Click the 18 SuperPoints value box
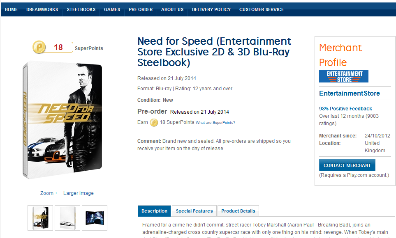This screenshot has width=396, height=238. (x=59, y=47)
